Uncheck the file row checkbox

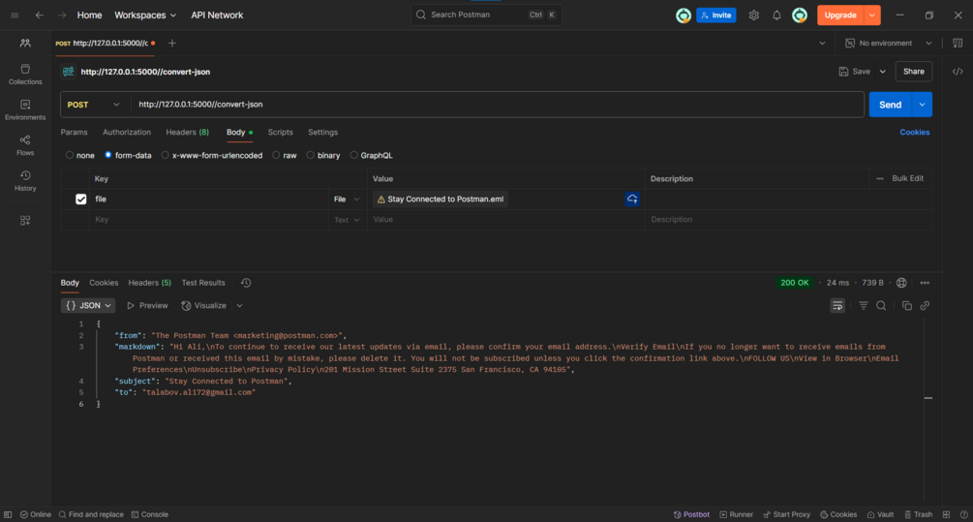(x=80, y=200)
